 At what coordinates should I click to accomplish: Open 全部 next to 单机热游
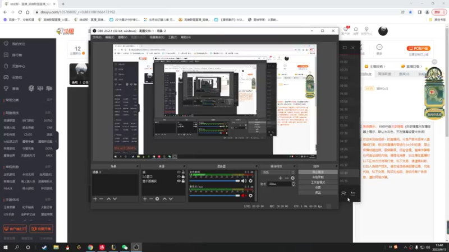[x=48, y=166]
